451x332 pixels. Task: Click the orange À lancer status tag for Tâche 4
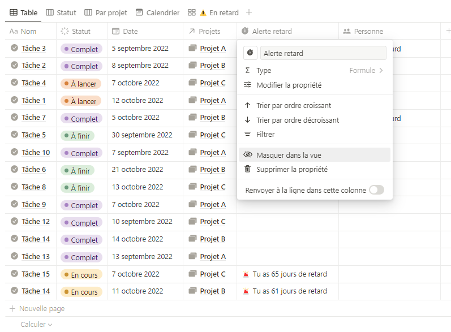[81, 84]
